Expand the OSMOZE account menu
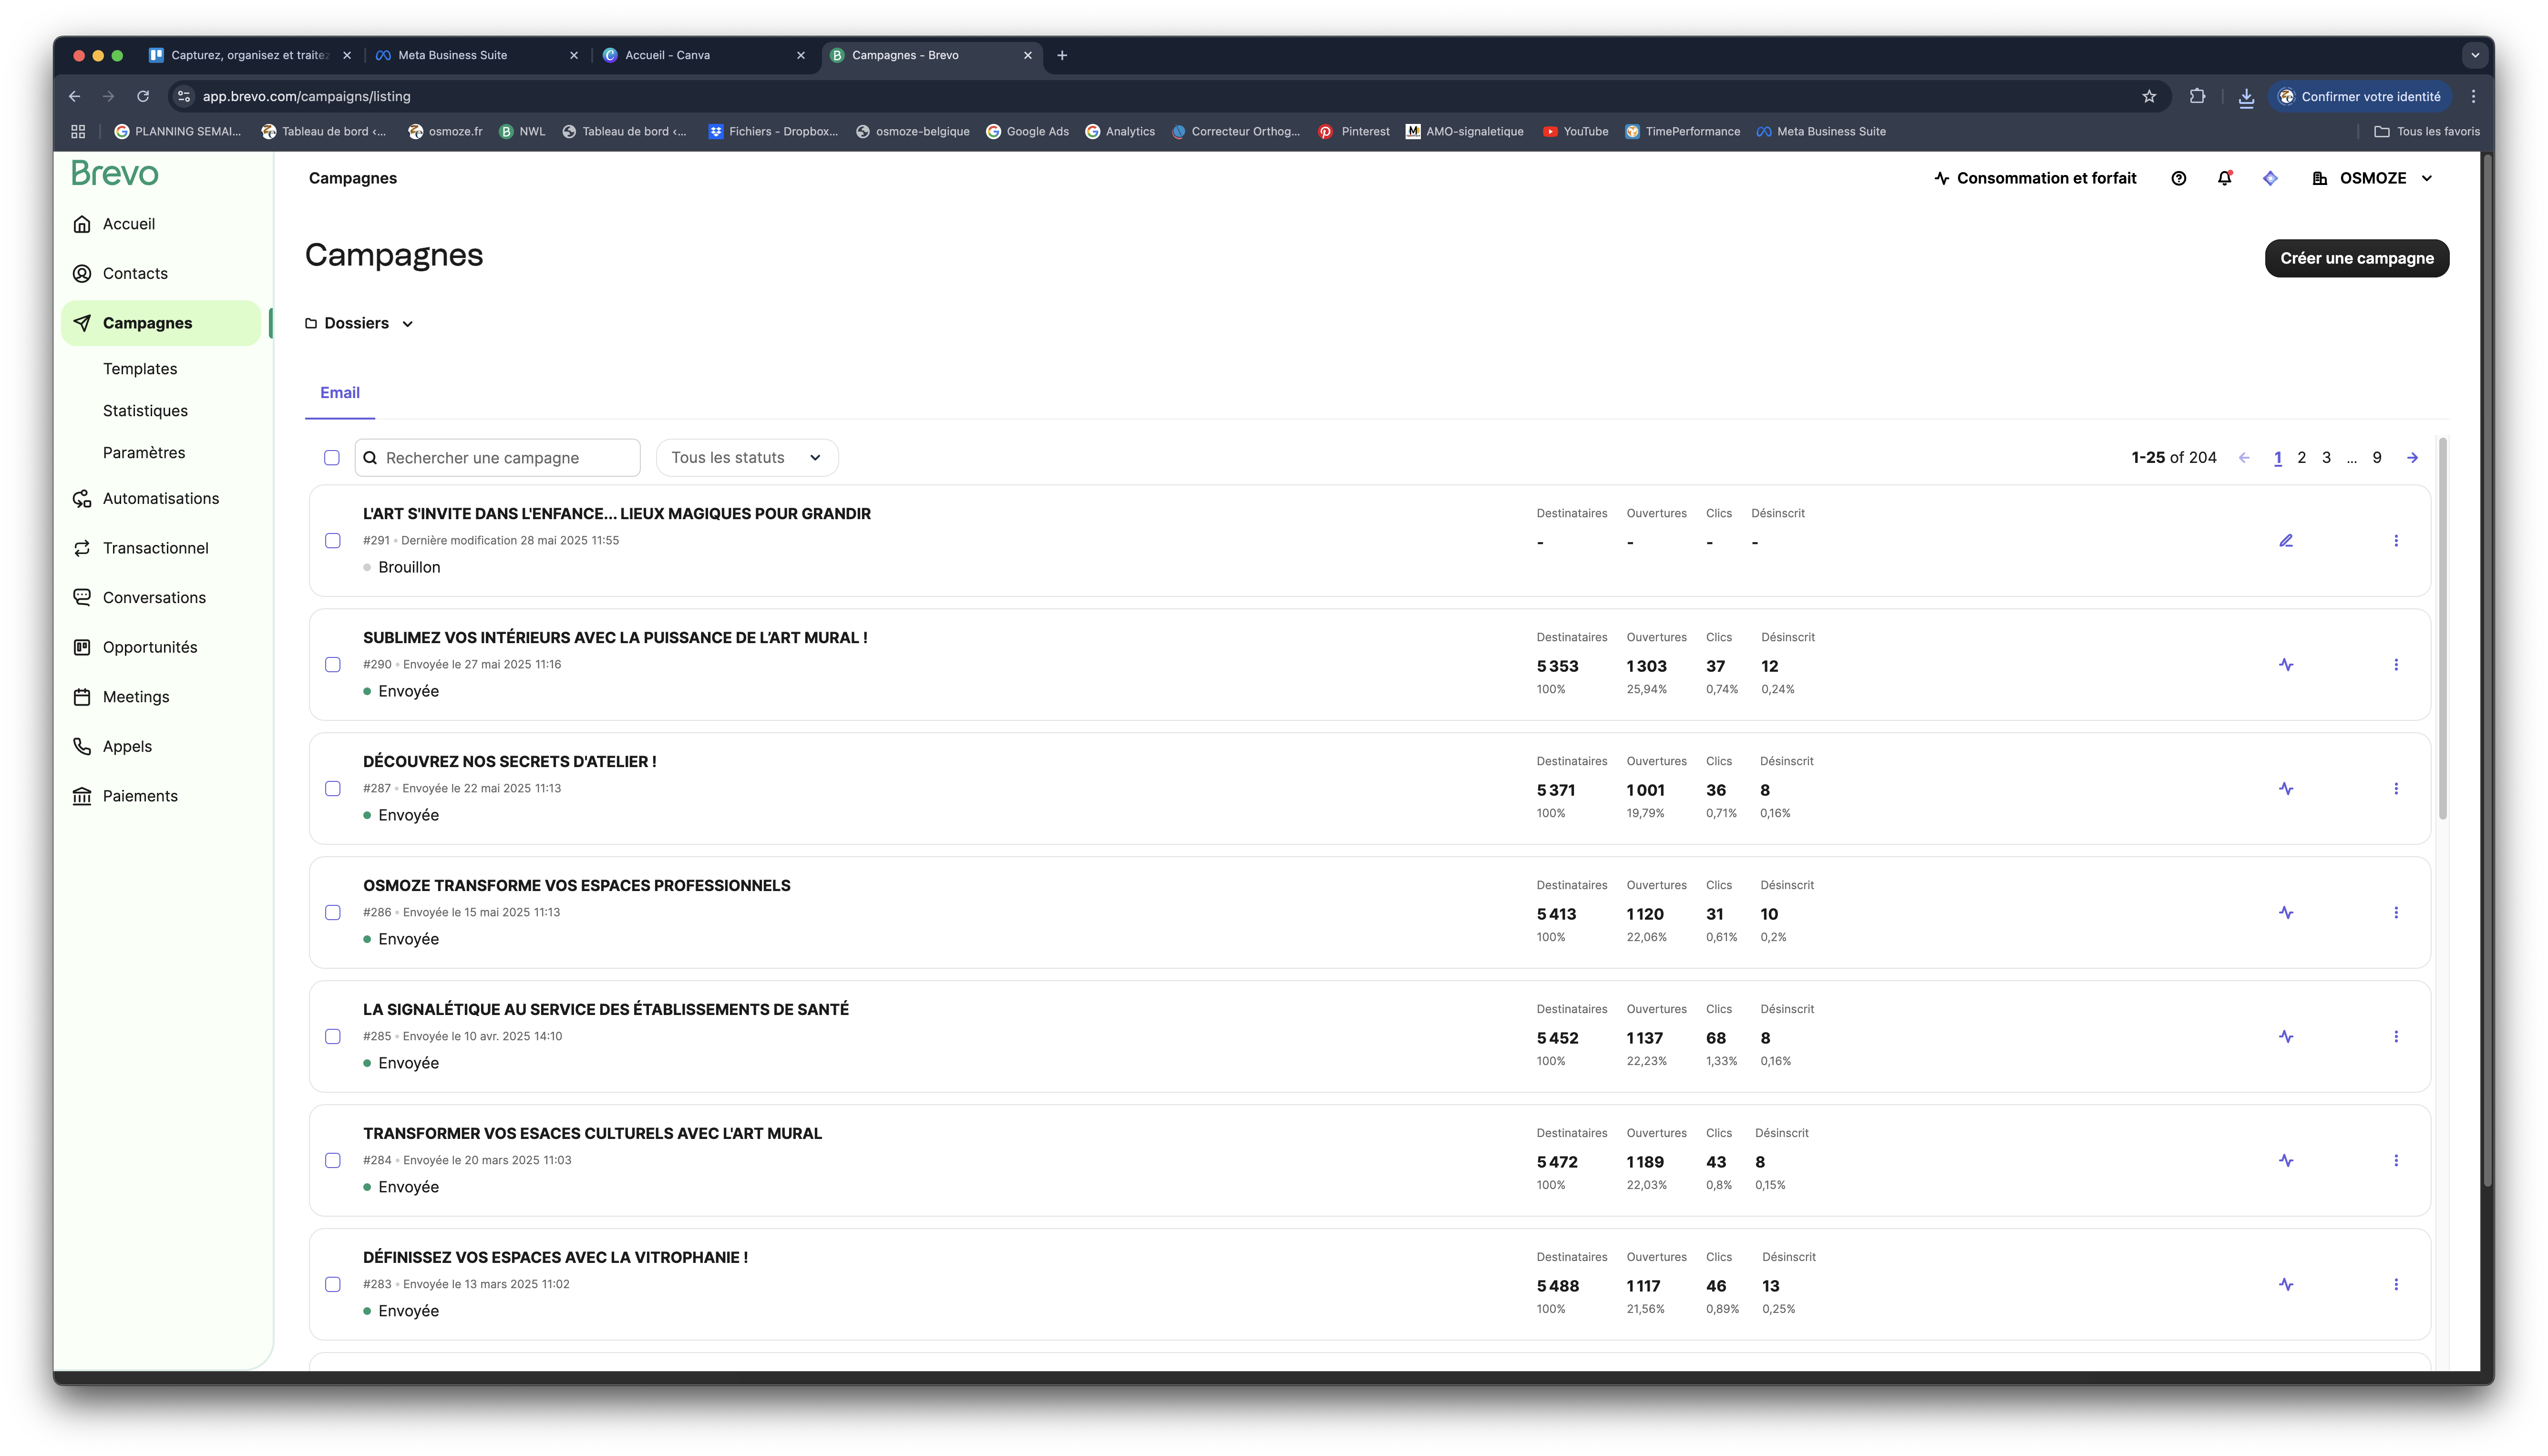The height and width of the screenshot is (1456, 2548). (x=2372, y=178)
